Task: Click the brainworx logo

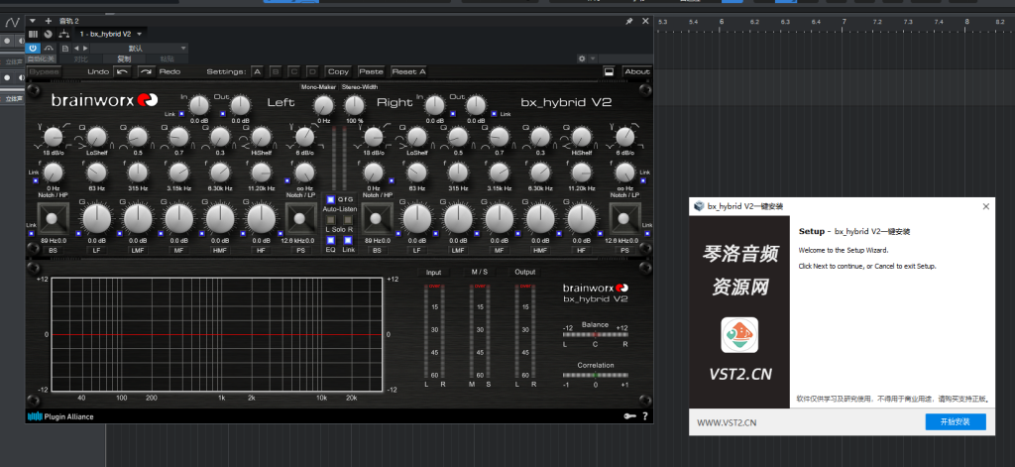Action: point(104,100)
